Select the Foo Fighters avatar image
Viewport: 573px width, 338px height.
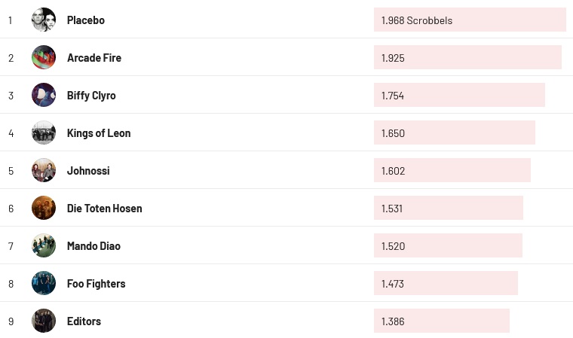pos(44,284)
